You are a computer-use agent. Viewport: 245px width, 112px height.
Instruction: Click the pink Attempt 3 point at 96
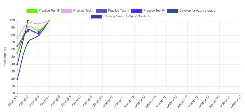click(39, 24)
